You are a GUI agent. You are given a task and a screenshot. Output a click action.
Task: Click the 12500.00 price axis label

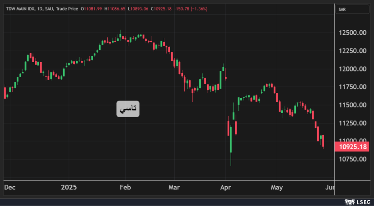353,33
